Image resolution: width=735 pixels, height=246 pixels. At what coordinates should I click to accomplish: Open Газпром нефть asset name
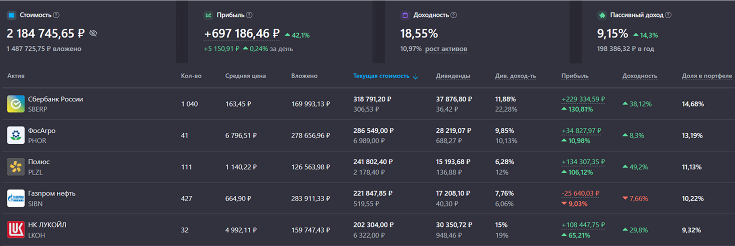tap(52, 193)
